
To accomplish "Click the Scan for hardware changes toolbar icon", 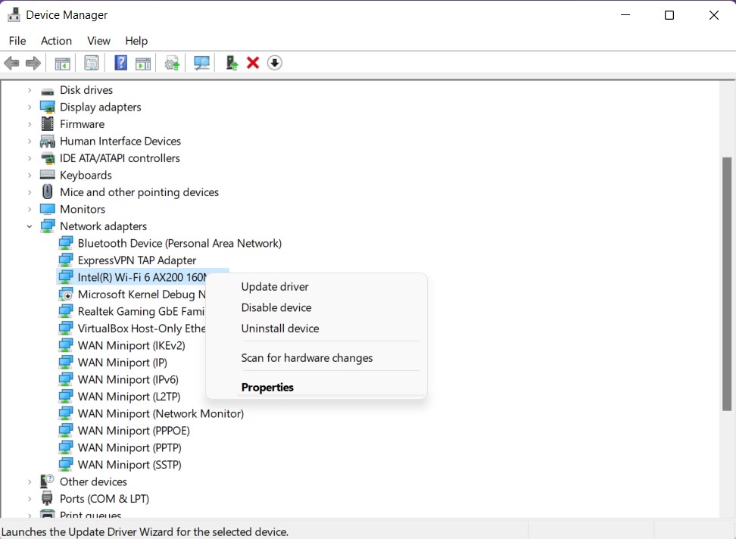I will pos(201,62).
